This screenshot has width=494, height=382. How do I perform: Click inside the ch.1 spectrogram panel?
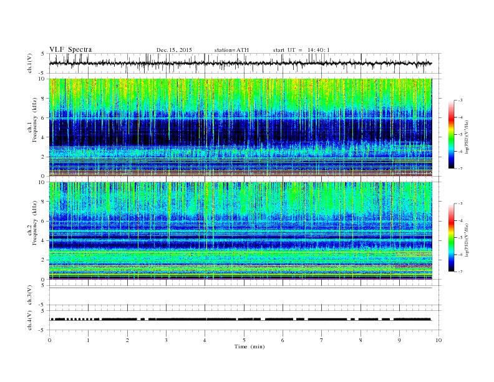pyautogui.click(x=241, y=127)
